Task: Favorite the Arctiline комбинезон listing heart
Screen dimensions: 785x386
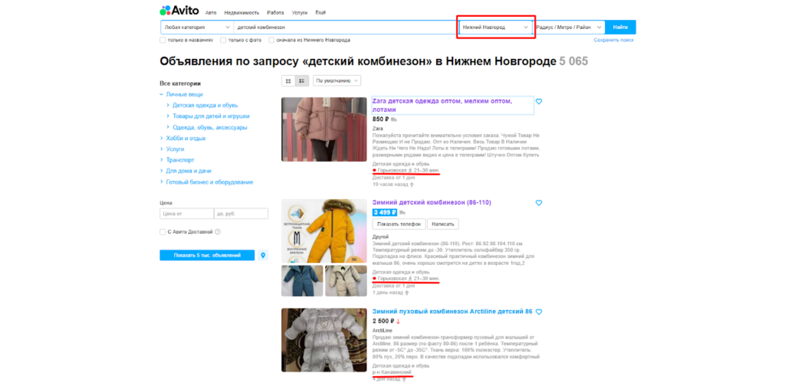Action: coord(539,312)
